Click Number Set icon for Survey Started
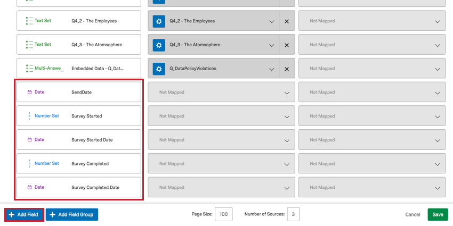The height and width of the screenshot is (226, 453). (x=30, y=116)
